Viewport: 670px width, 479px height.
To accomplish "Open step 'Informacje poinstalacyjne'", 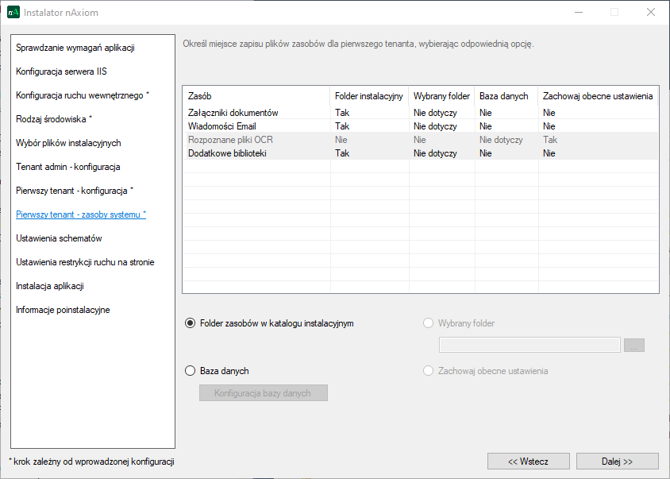I will pos(63,310).
